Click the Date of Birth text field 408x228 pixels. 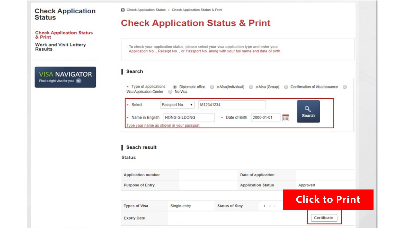coord(265,118)
